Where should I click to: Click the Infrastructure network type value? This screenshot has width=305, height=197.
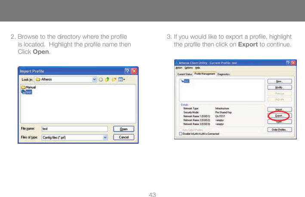tap(222, 108)
